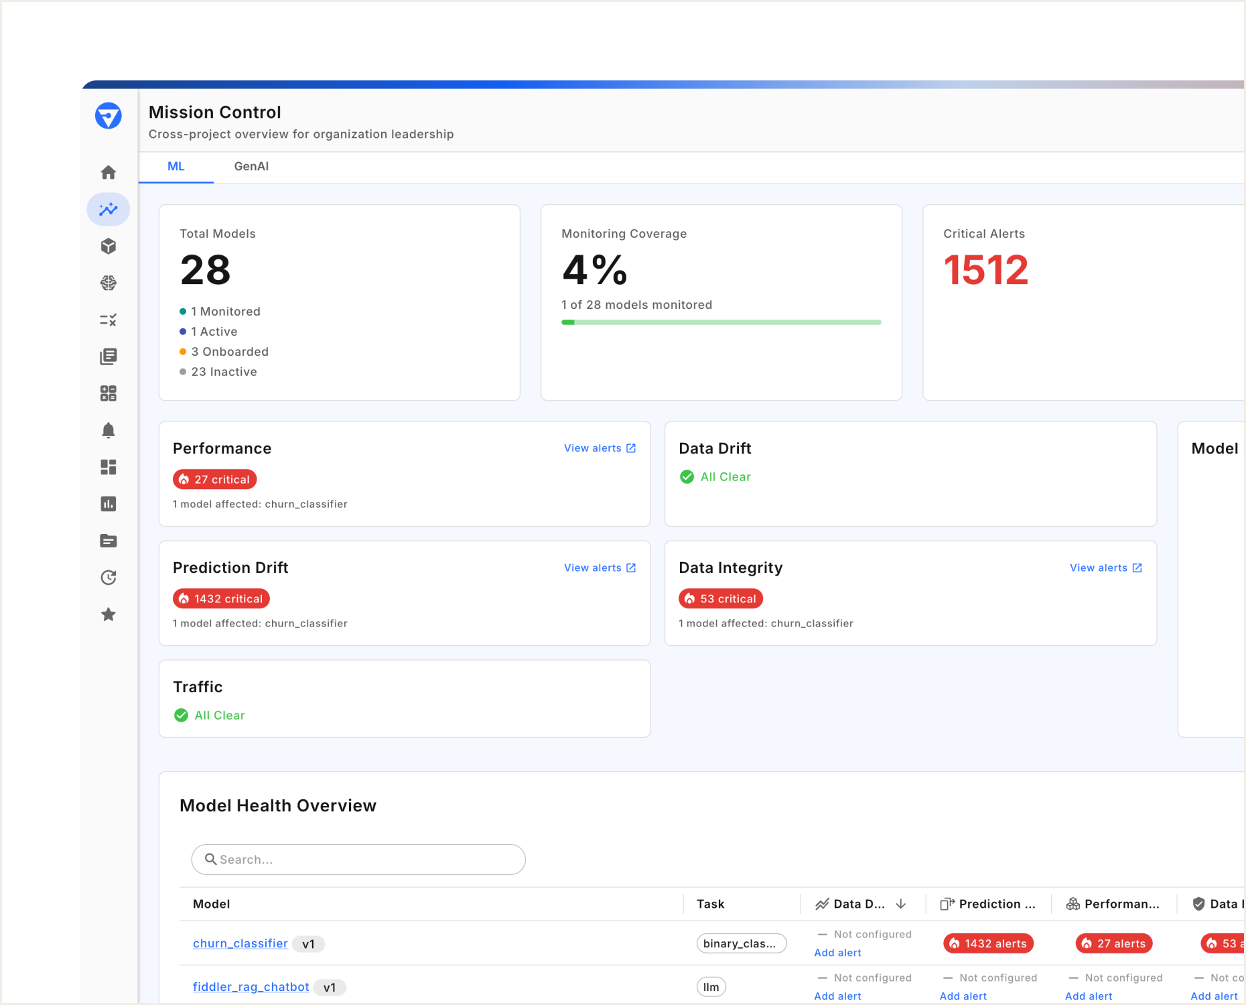Screen dimensions: 1246x1005
Task: Open the bar chart sidebar icon
Action: (108, 504)
